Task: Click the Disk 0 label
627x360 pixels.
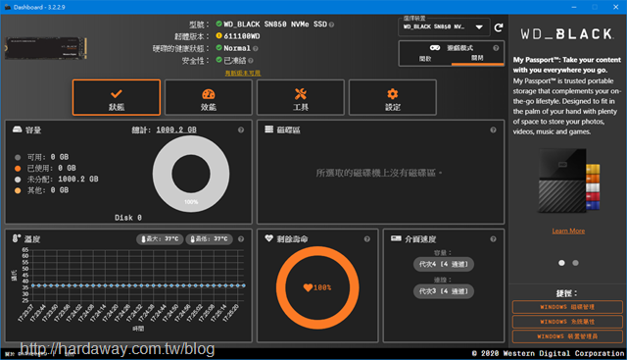Action: pos(128,218)
